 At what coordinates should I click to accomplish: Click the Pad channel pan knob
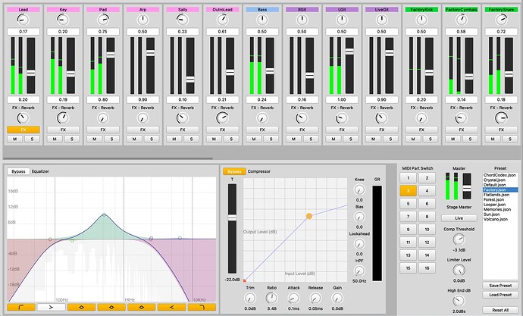[x=103, y=20]
